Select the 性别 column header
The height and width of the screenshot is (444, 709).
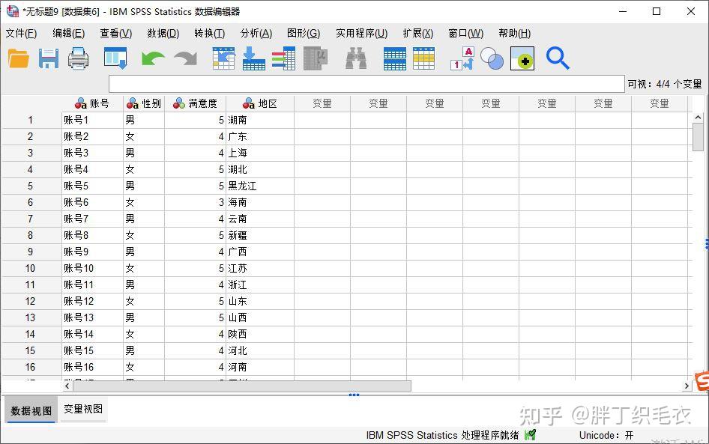143,103
